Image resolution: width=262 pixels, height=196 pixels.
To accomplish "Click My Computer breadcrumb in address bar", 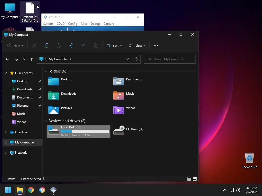I will (x=58, y=59).
